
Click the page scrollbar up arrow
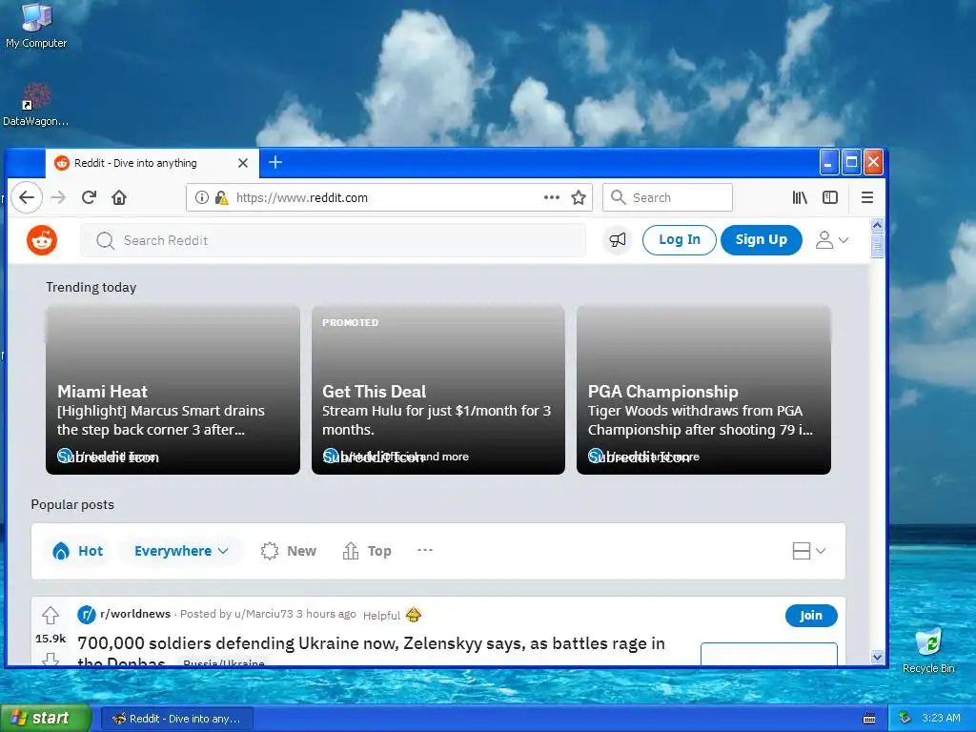pyautogui.click(x=877, y=225)
